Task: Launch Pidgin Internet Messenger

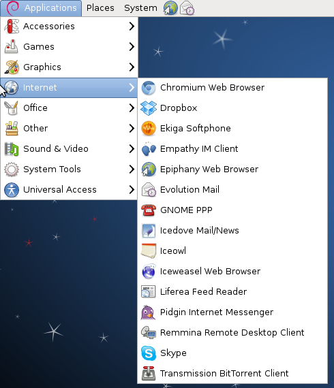Action: (232, 312)
